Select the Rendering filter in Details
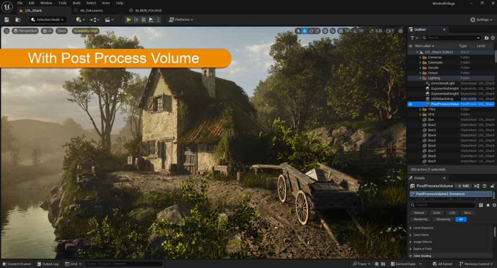Viewport: 497px width, 268px height. pos(420,219)
